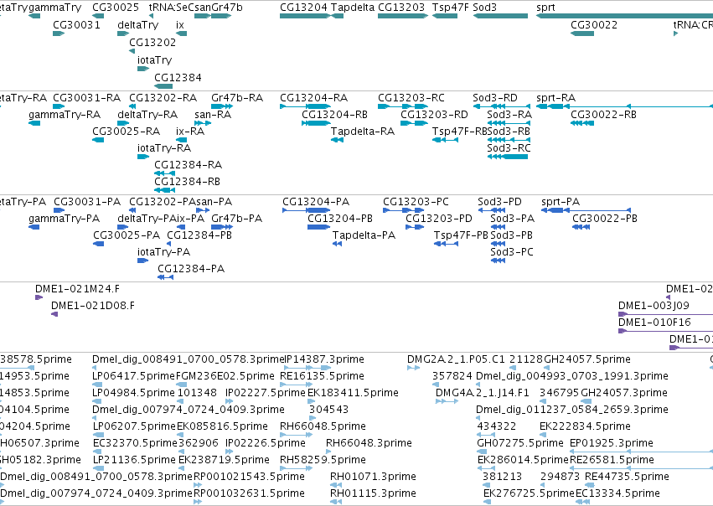Select protein iotaTry-PA
713x506 pixels.
tap(163, 252)
